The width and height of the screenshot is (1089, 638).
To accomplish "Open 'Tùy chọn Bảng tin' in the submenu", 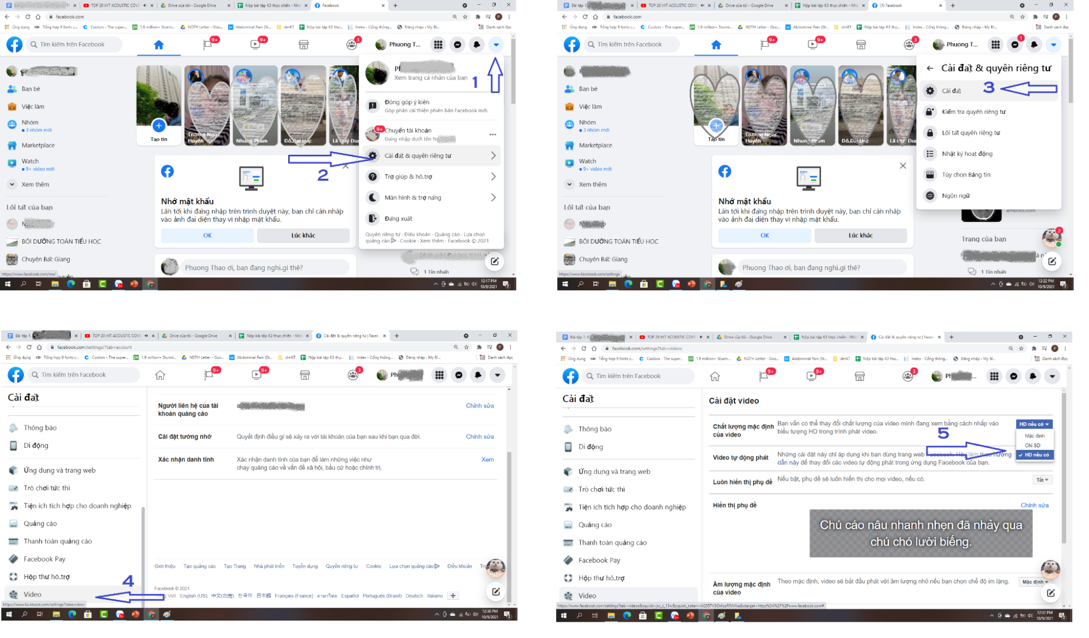I will tap(989, 175).
